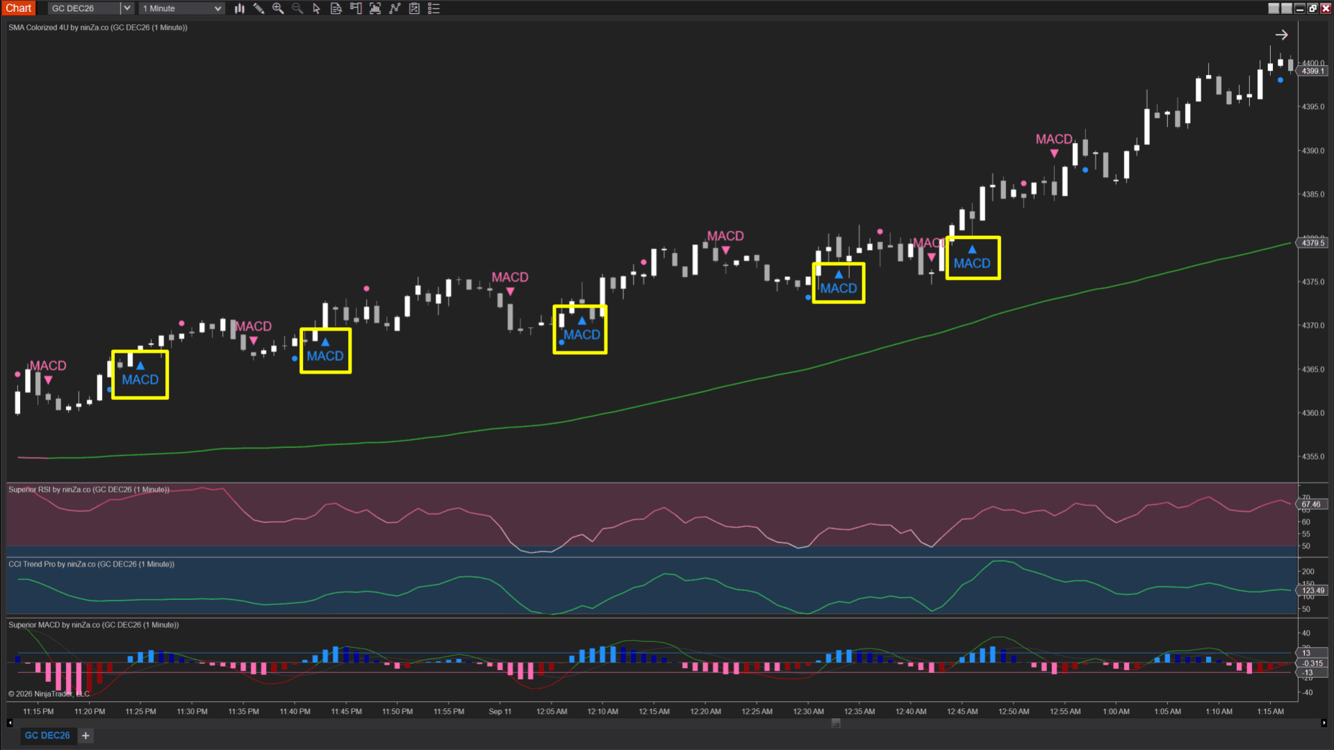The height and width of the screenshot is (750, 1334).
Task: Add a new tab with plus button
Action: (85, 735)
